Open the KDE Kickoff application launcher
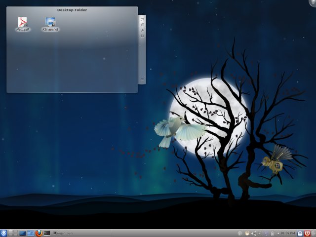The height and width of the screenshot is (237, 316). [x=3, y=233]
